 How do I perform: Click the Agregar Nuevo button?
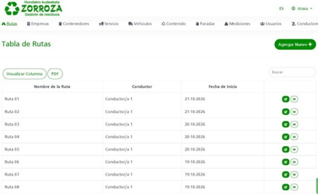click(295, 44)
